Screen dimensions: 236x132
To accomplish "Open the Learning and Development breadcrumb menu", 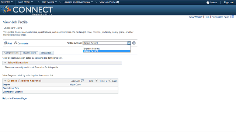I will [x=78, y=2].
